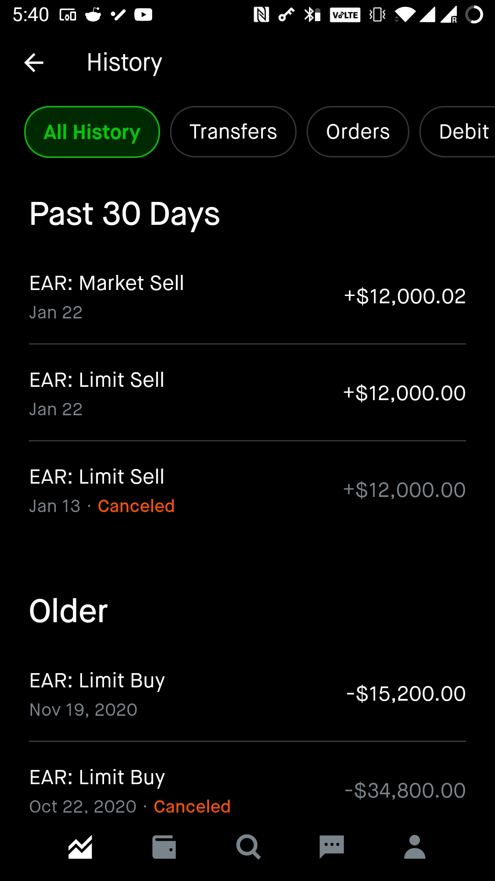The image size is (495, 881).
Task: Open EAR Limit Buy Nov 19, 2020
Action: 247,694
